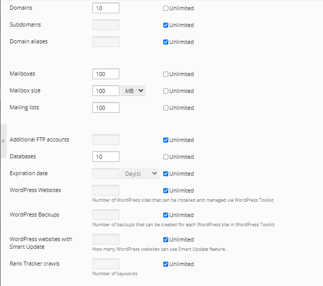The height and width of the screenshot is (286, 323).
Task: Open the Expiration date Day(s) dropdown
Action: (x=140, y=174)
